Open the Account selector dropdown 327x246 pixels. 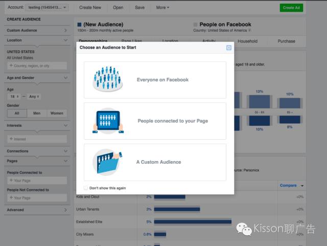pos(47,8)
